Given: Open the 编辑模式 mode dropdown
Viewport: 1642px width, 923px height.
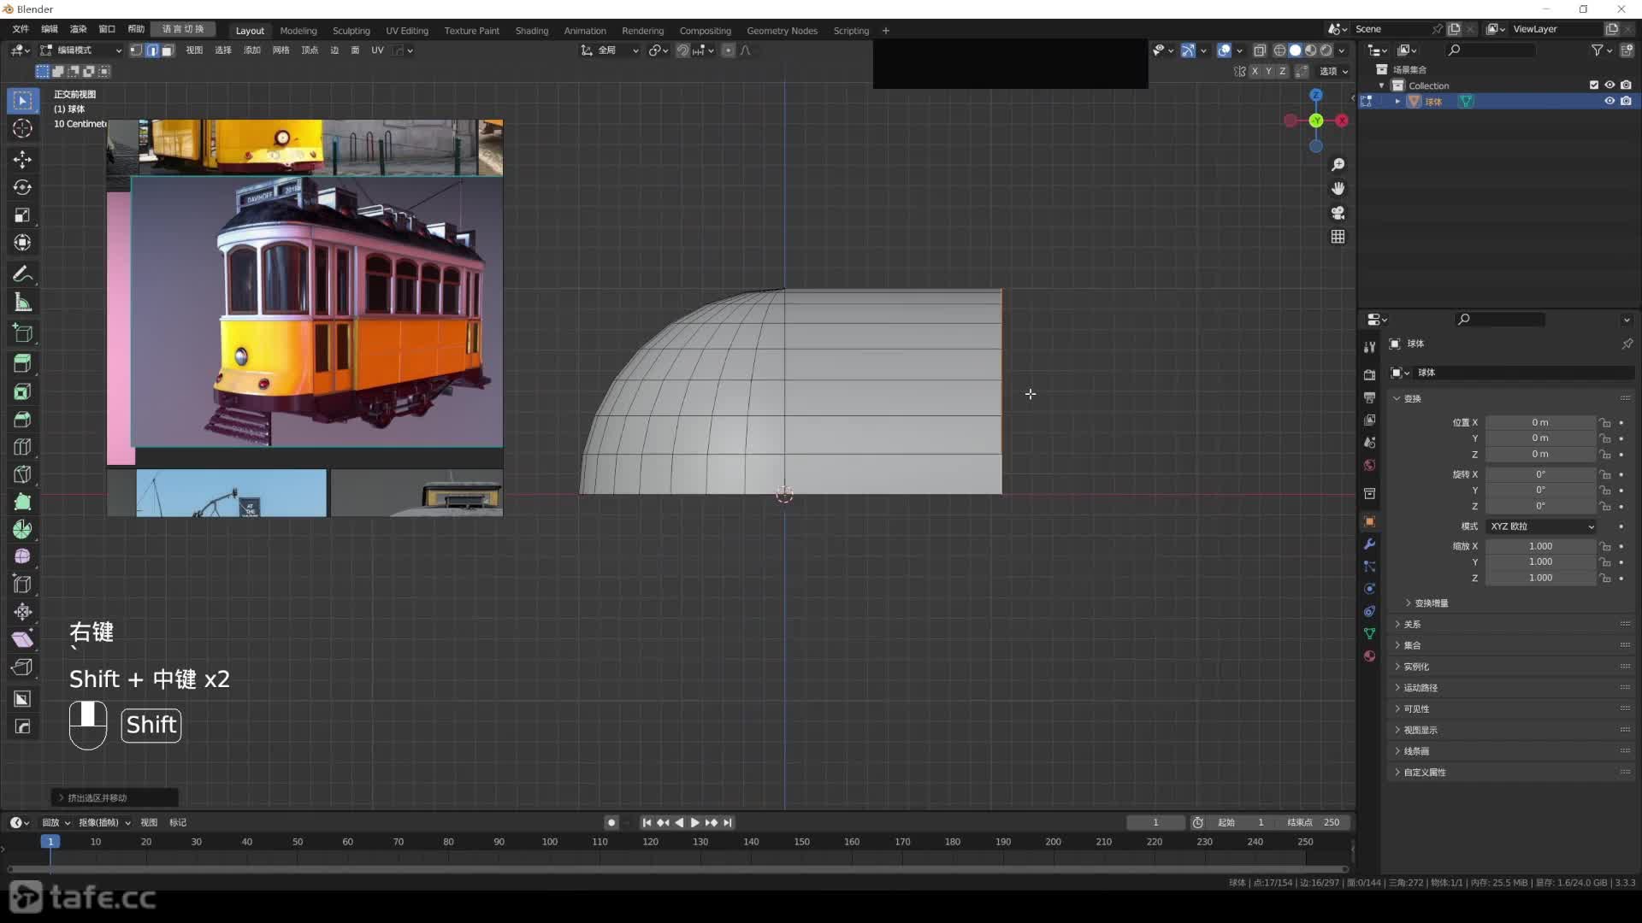Looking at the screenshot, I should 81,50.
